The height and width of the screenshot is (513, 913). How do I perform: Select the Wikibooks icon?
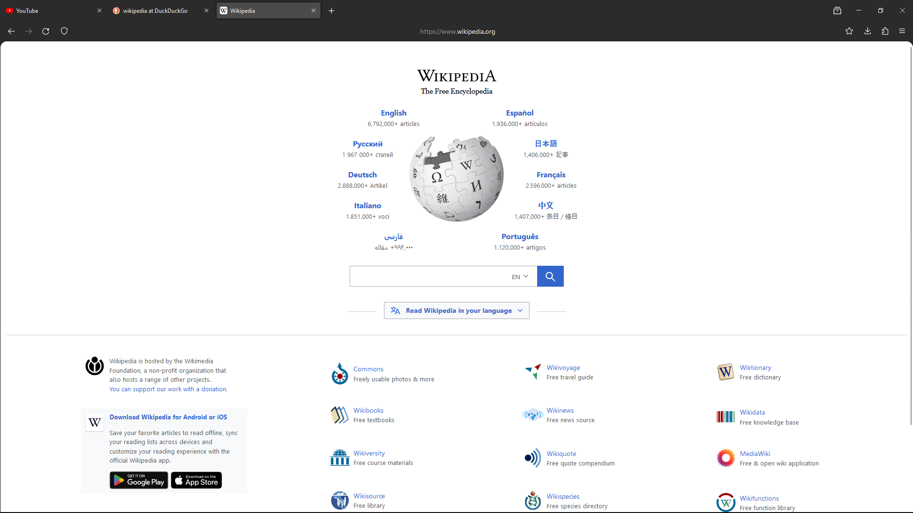click(x=339, y=415)
